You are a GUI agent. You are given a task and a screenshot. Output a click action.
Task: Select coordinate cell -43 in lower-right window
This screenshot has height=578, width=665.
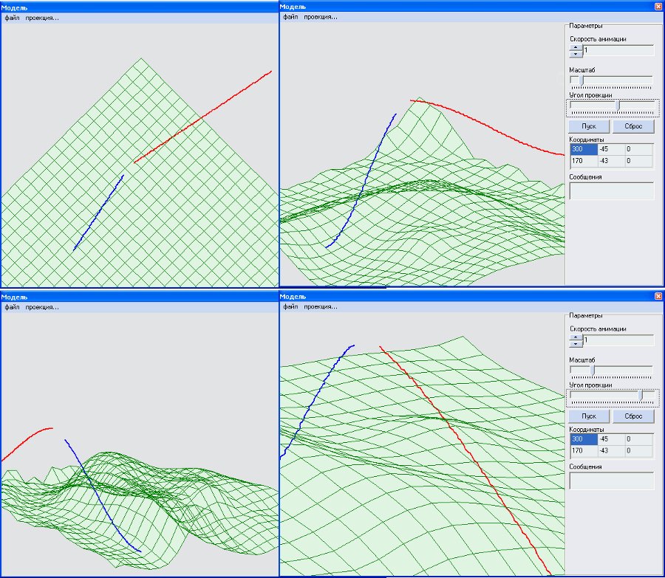(611, 451)
